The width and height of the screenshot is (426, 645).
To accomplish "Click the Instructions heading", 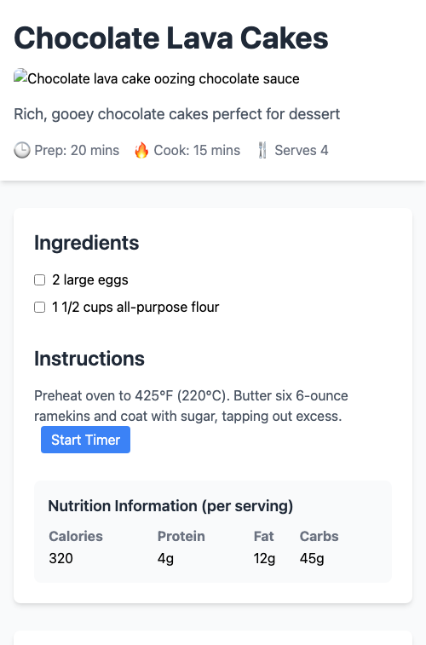I will (x=89, y=359).
